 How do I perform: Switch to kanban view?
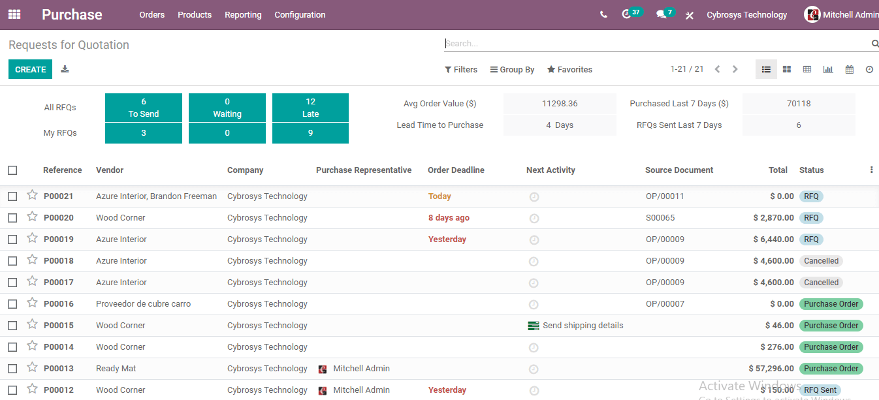787,69
